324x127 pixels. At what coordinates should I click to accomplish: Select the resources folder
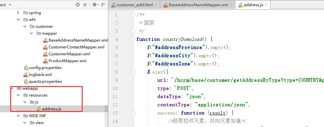point(38,95)
